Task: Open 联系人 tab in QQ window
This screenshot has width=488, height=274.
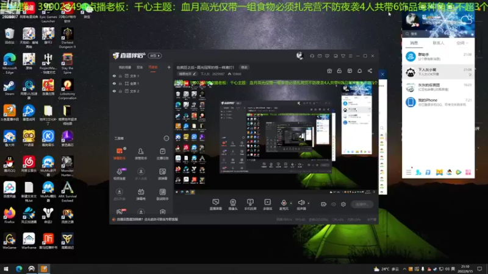Action: click(x=438, y=43)
